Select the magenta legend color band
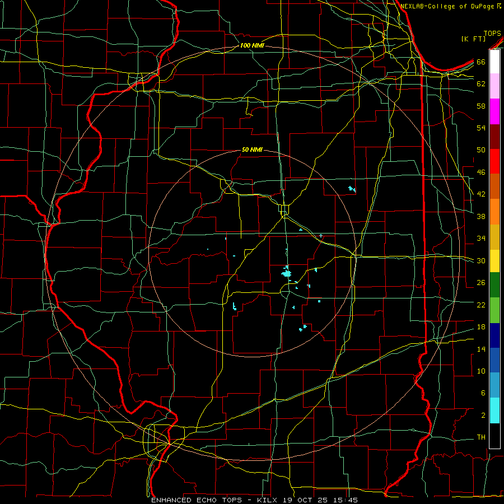 point(494,111)
